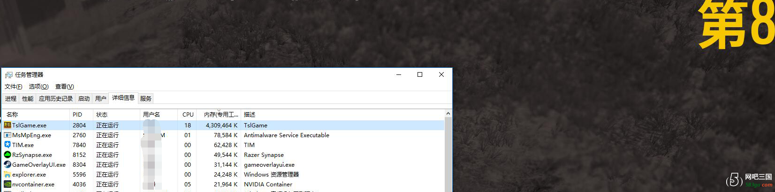Switch to the 用户 tab
This screenshot has width=775, height=192.
[101, 98]
